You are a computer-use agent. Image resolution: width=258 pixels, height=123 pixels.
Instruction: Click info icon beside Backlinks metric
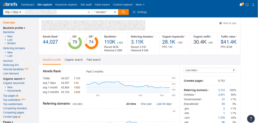(116, 36)
